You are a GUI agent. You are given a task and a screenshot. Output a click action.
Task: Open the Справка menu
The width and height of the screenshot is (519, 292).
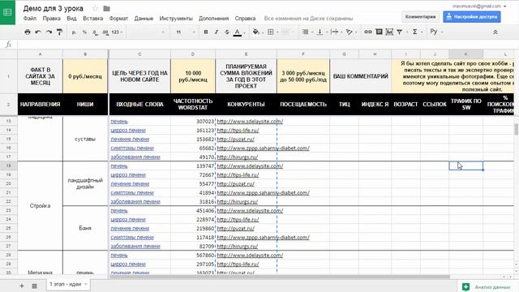[245, 19]
